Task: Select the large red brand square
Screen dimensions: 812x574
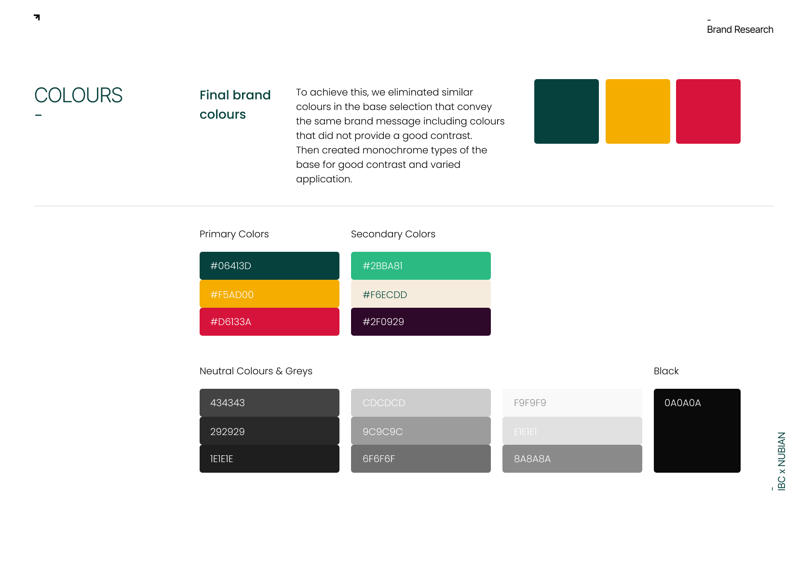Action: click(x=708, y=111)
